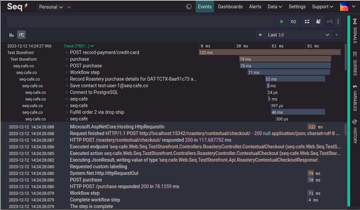This screenshot has width=360, height=210.
Task: Focus the query filter input box
Action: [x=141, y=22]
